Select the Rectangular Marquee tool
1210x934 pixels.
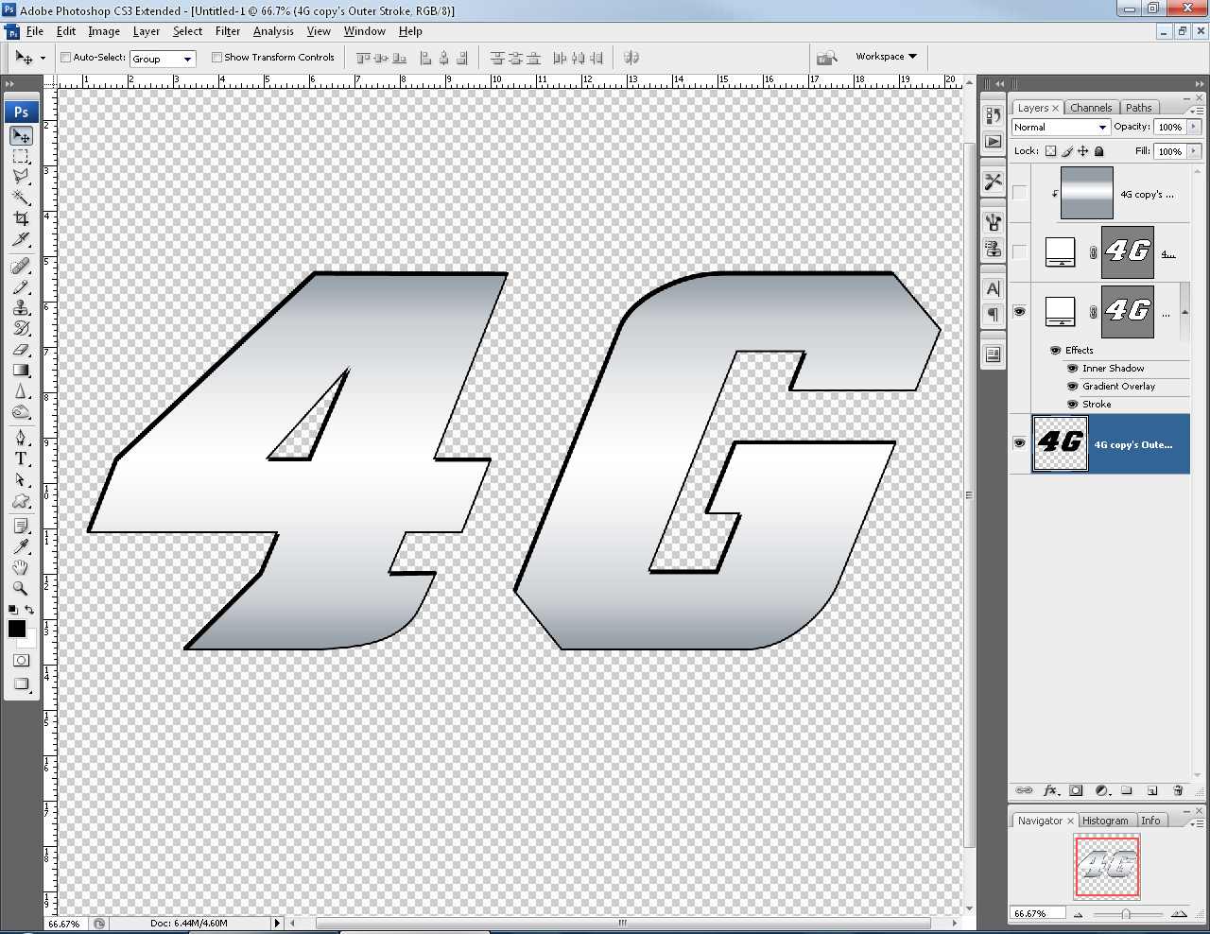point(21,157)
